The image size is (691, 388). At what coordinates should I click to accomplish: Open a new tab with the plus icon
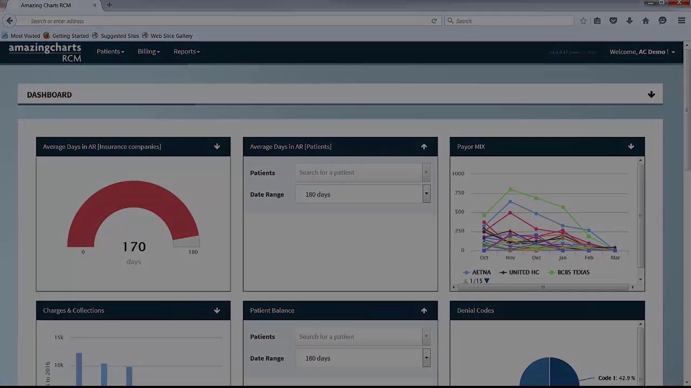109,5
